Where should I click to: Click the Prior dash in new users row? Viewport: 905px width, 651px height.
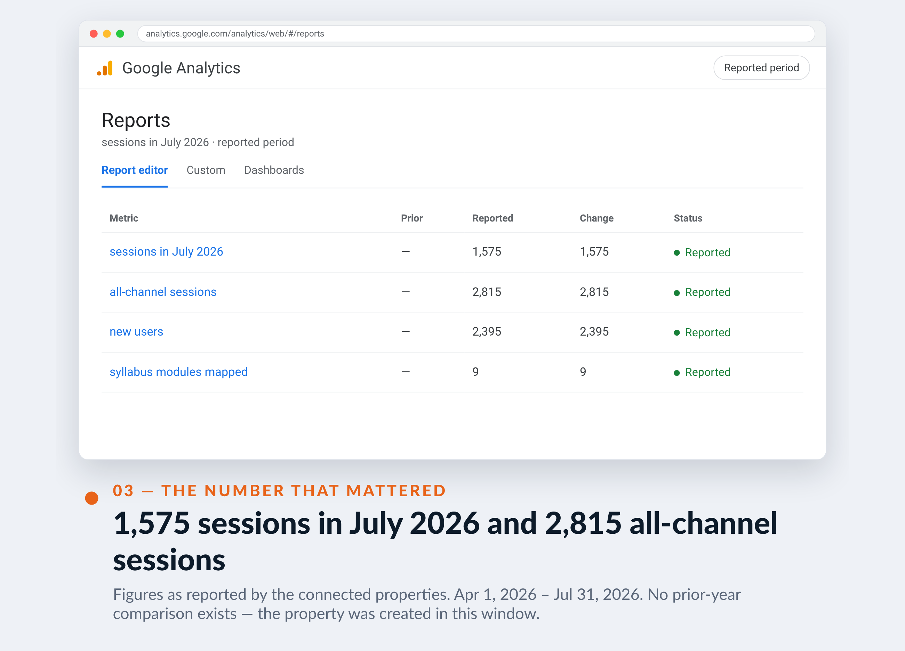point(406,332)
